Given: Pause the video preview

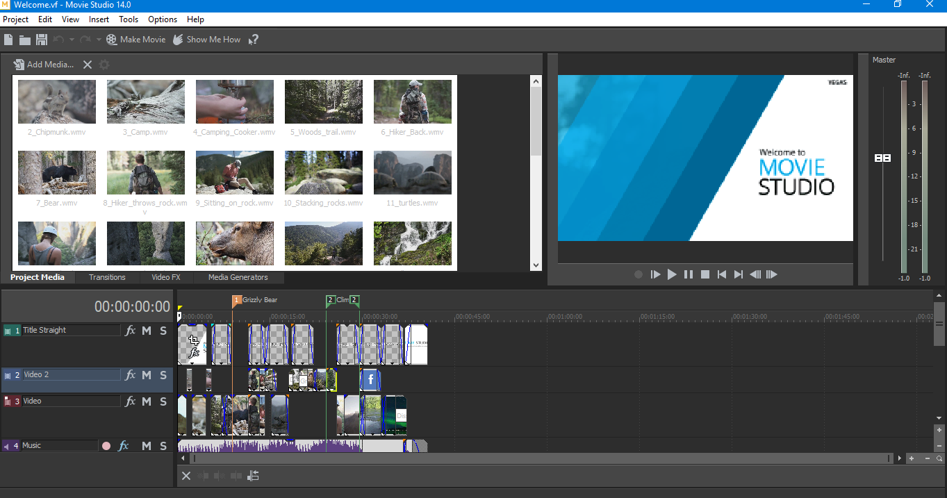Looking at the screenshot, I should coord(689,274).
